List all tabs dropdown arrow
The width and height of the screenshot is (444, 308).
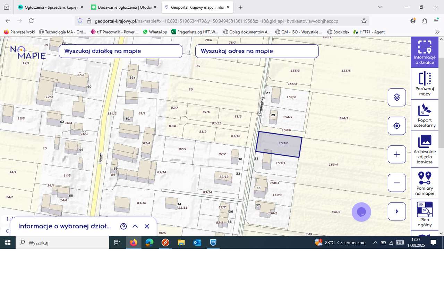(x=380, y=7)
